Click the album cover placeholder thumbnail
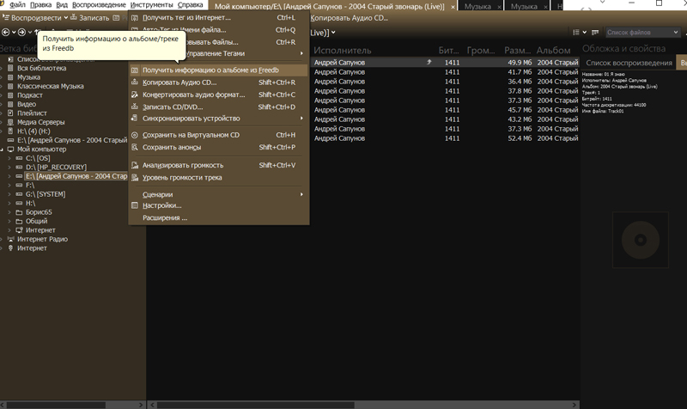Screen dimensions: 687x409 click(x=640, y=240)
